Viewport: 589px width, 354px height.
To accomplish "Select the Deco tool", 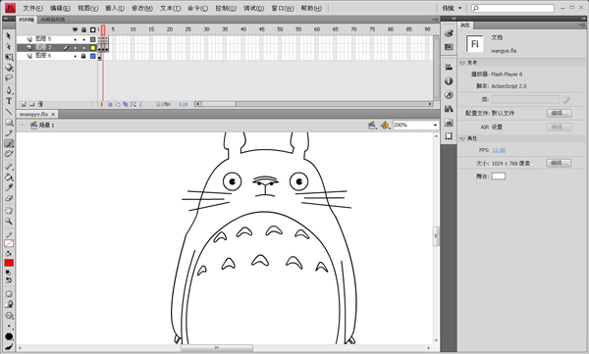I will [9, 154].
